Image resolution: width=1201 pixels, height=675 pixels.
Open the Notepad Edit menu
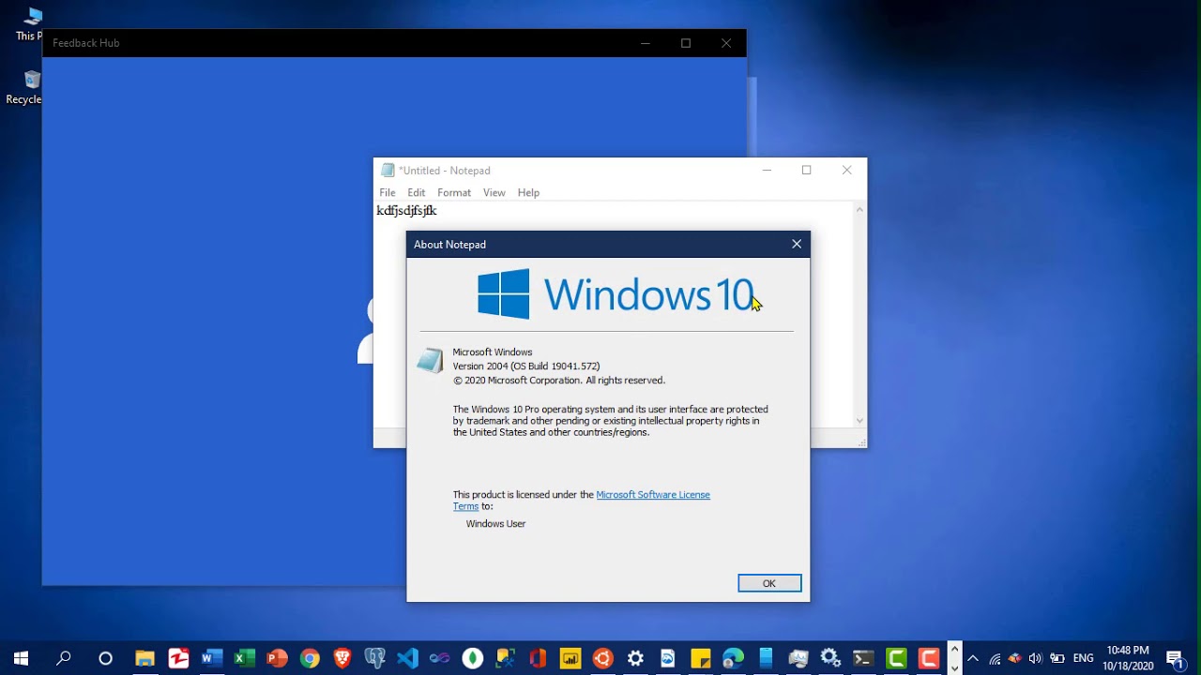(417, 192)
